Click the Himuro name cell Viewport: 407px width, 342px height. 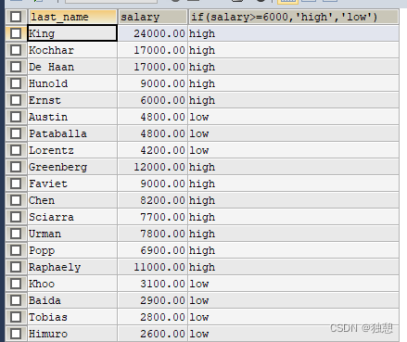click(x=72, y=334)
